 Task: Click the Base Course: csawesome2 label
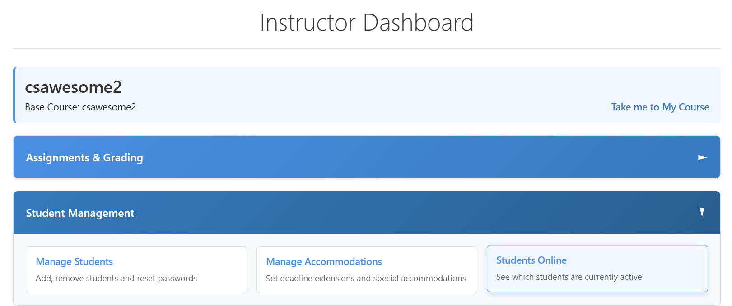pyautogui.click(x=80, y=107)
